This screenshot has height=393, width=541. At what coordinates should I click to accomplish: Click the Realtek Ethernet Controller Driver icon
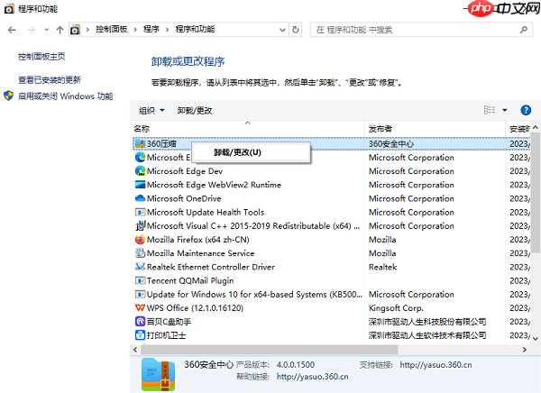140,267
